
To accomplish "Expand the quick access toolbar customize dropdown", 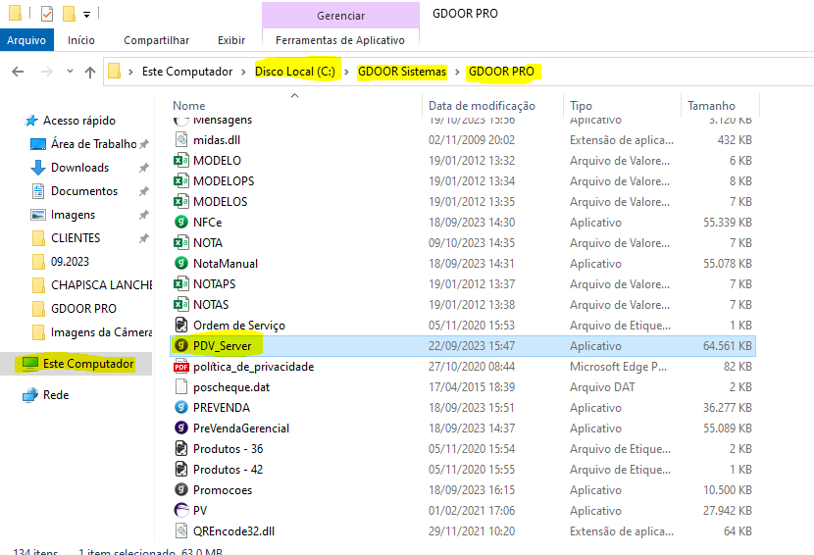I will 87,15.
